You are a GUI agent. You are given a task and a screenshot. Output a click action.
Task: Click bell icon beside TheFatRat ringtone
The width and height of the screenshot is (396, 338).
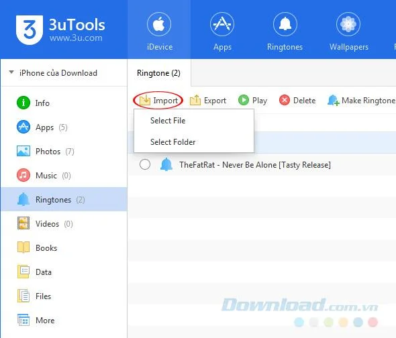[166, 164]
